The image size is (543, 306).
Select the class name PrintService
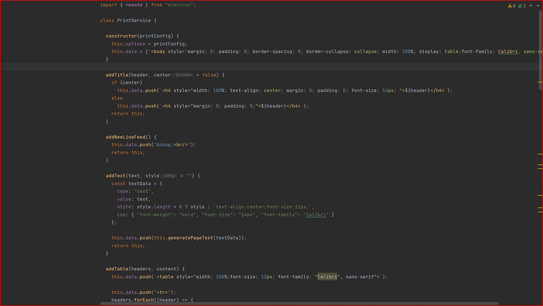pos(133,20)
